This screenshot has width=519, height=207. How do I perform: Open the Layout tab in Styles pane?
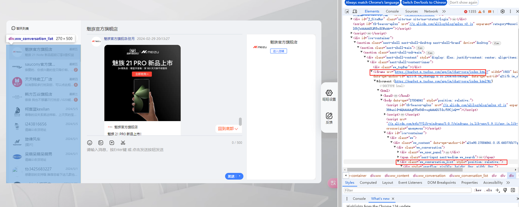pos(388,182)
